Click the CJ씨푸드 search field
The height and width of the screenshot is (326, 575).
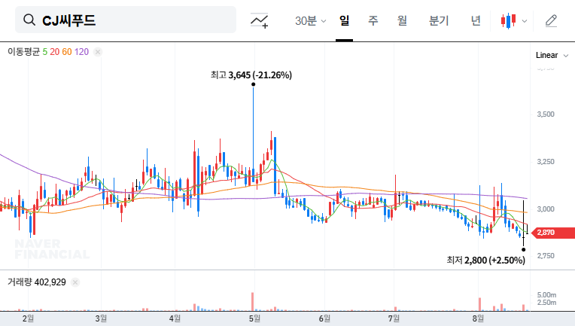(x=126, y=20)
